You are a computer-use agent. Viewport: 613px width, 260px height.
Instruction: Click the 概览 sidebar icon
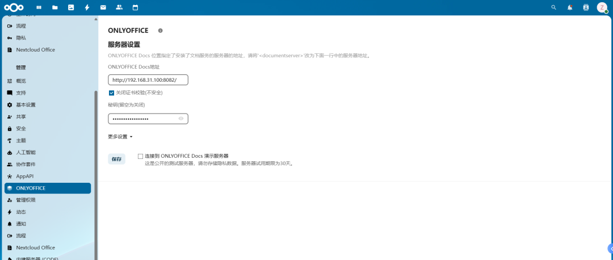pyautogui.click(x=10, y=81)
